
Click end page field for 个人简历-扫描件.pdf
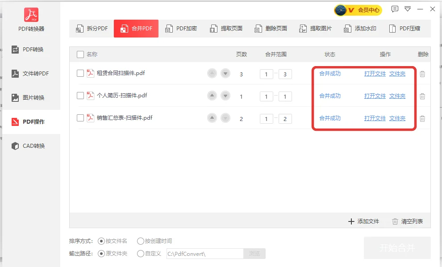(285, 96)
